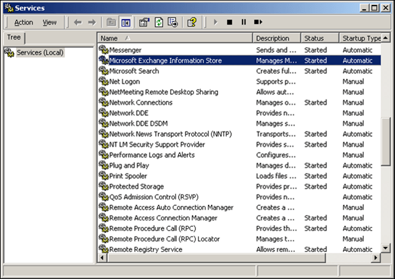Sort by the Name column header
The image size is (395, 279).
point(175,38)
